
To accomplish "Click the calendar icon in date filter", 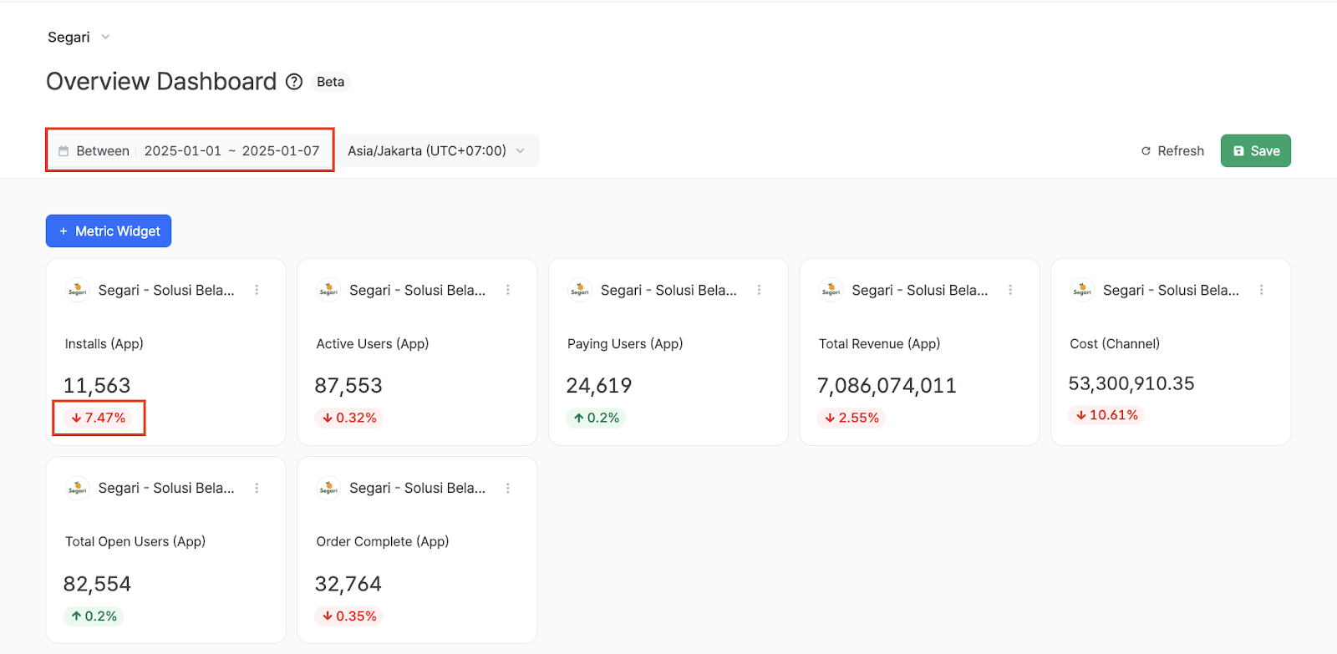I will tap(64, 151).
